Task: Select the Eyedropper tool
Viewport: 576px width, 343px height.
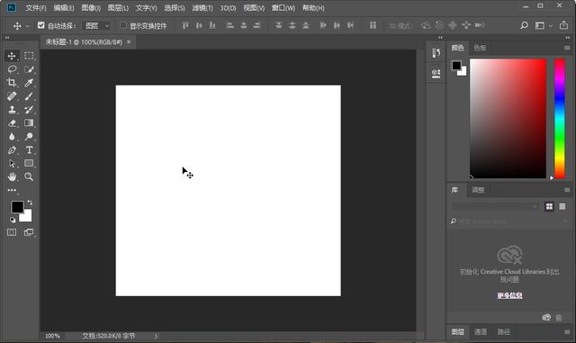Action: (x=29, y=83)
